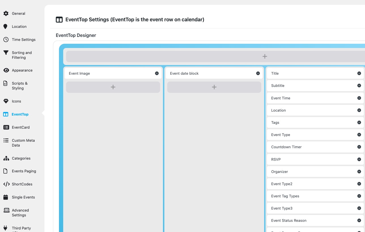Add a field to the top row
The image size is (365, 232).
pyautogui.click(x=264, y=57)
